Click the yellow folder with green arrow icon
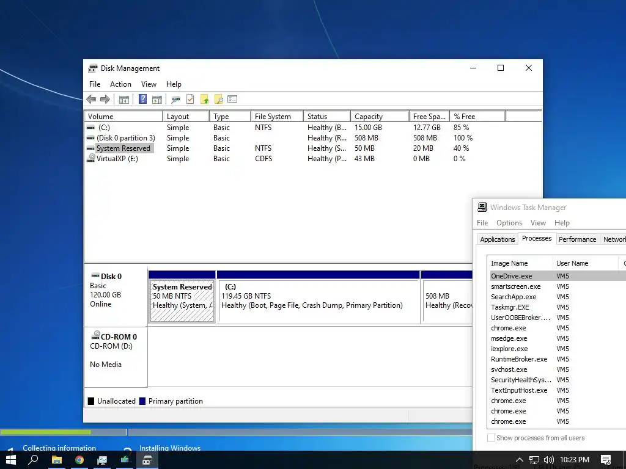This screenshot has height=469, width=626. coord(204,99)
